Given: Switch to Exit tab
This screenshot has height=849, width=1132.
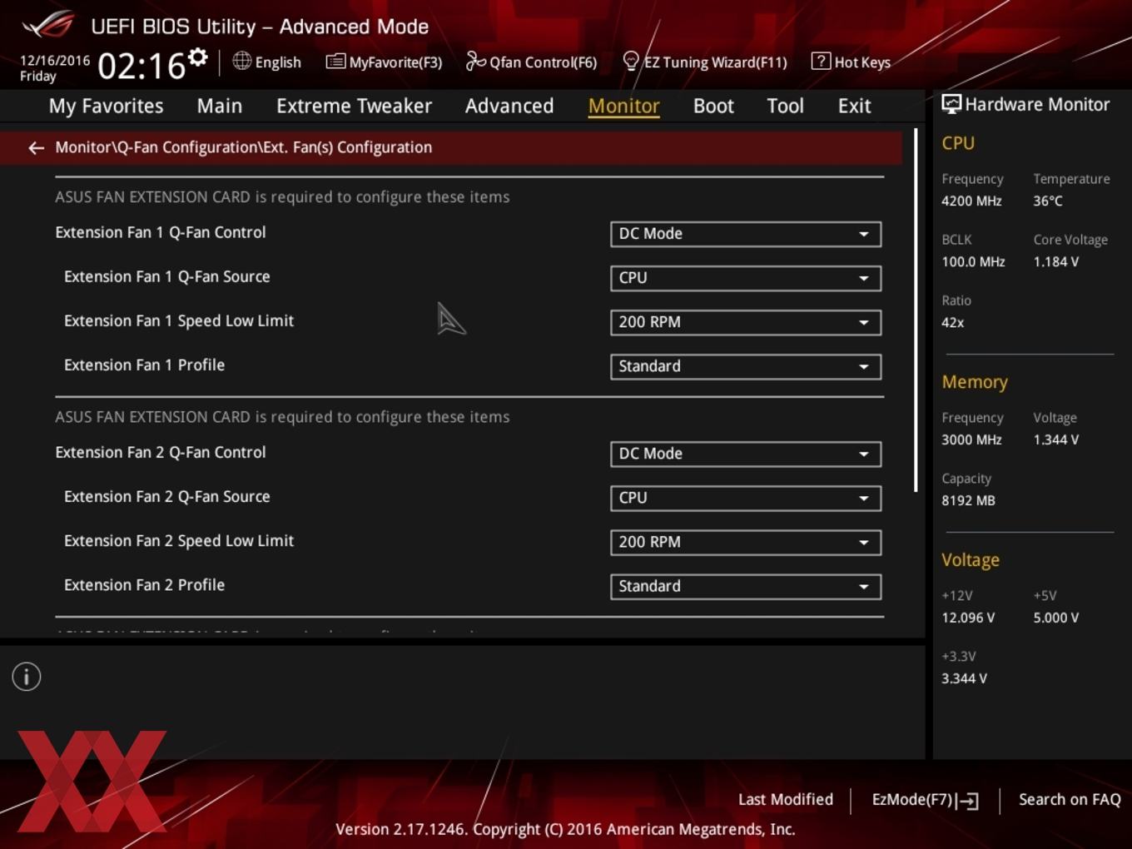Looking at the screenshot, I should 854,107.
